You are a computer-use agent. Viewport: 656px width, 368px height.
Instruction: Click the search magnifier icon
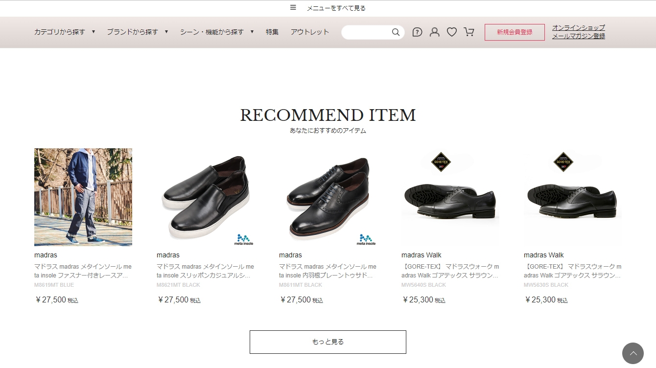pyautogui.click(x=396, y=32)
